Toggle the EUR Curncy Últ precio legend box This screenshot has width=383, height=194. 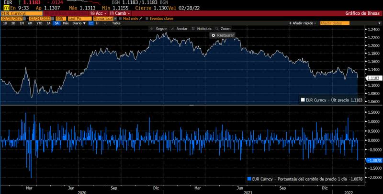click(303, 100)
